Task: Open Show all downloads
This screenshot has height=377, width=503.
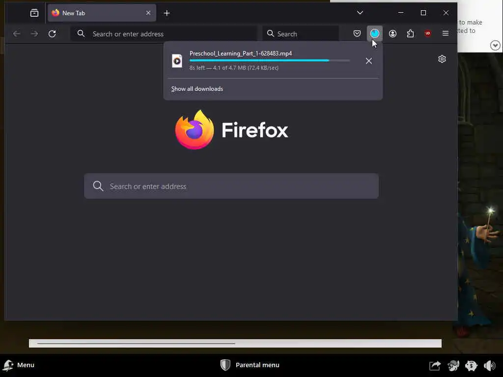Action: [197, 89]
